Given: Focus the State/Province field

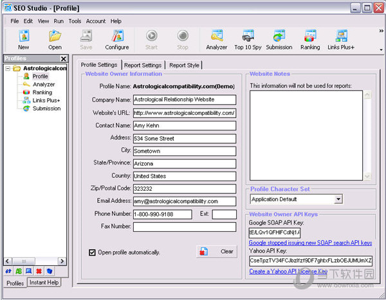Looking at the screenshot, I should click(x=185, y=164).
